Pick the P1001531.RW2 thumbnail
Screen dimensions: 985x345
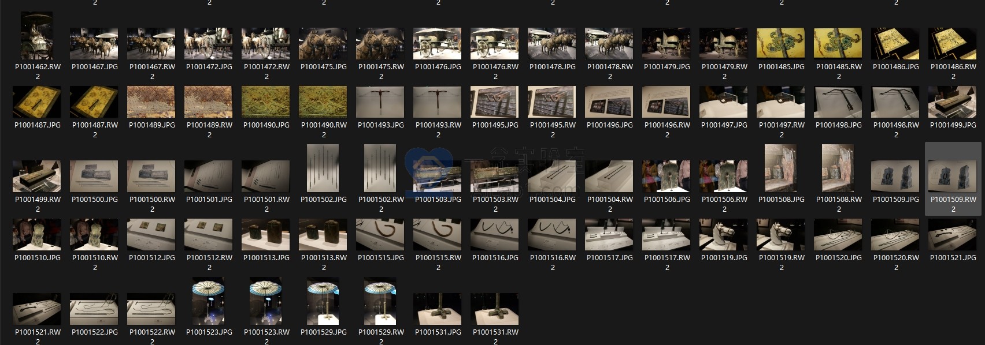[495, 309]
